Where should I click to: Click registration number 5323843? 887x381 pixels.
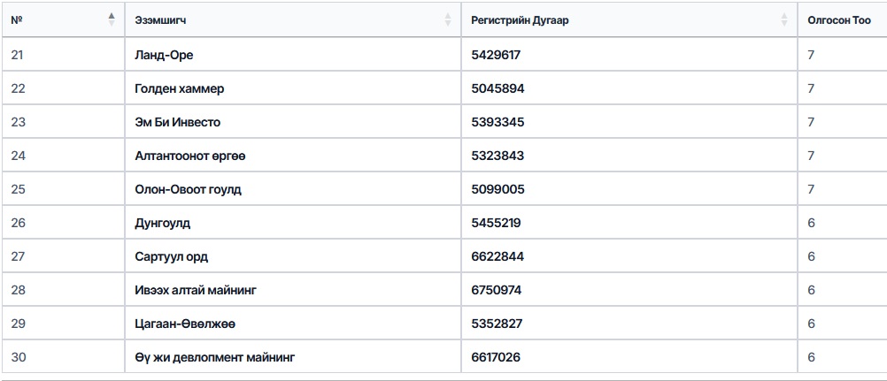(x=497, y=156)
